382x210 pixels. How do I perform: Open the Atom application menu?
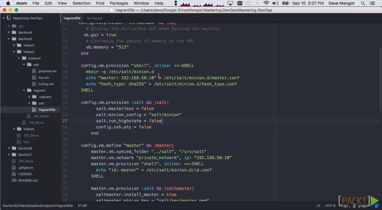pyautogui.click(x=21, y=3)
